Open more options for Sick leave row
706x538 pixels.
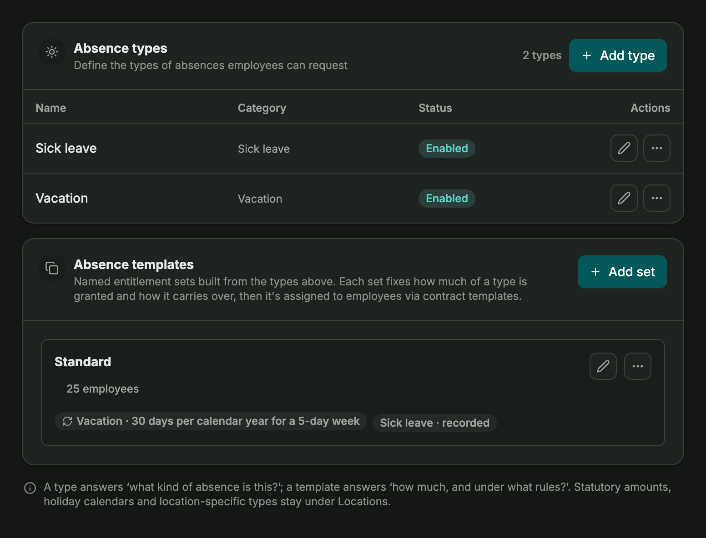(x=656, y=148)
